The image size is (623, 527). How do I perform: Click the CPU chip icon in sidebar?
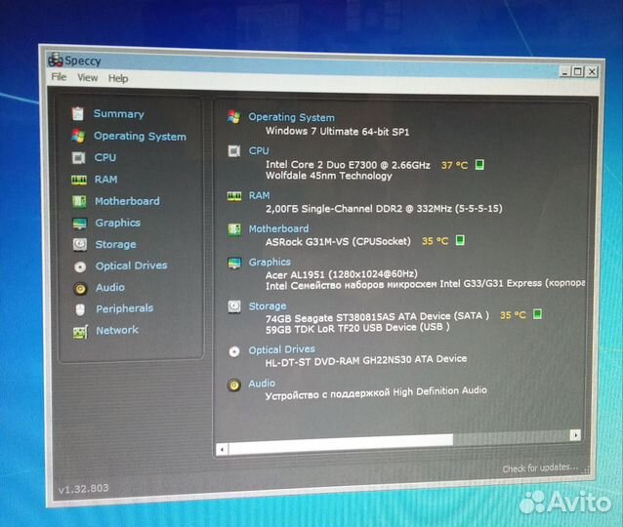click(x=78, y=158)
